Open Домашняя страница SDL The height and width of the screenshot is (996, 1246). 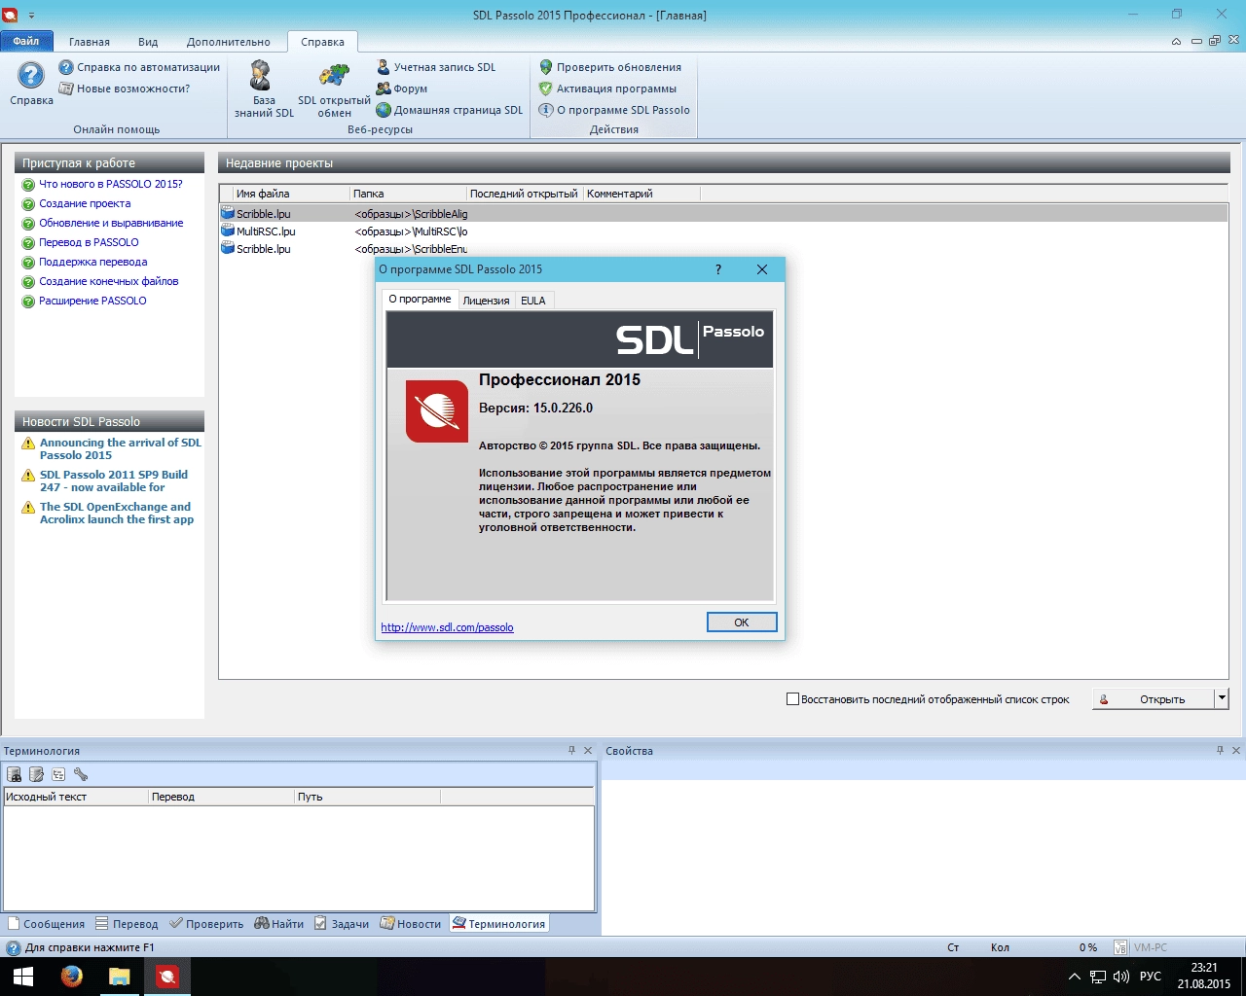[450, 110]
